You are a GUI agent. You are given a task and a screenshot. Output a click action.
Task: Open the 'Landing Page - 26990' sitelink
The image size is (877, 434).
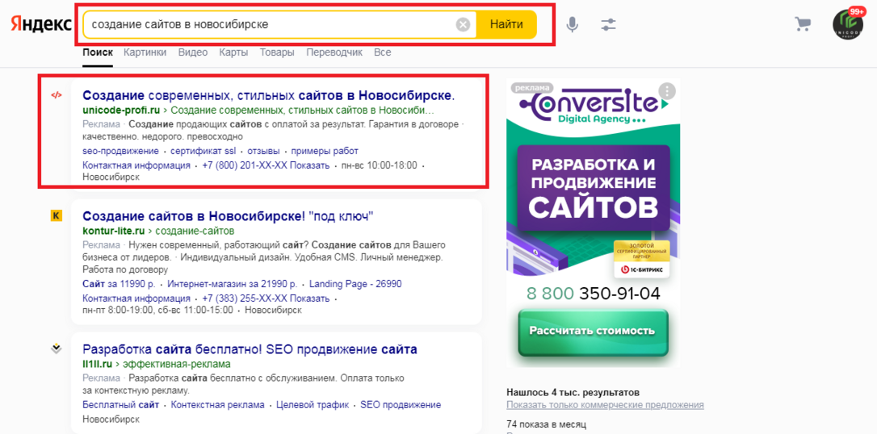(355, 284)
